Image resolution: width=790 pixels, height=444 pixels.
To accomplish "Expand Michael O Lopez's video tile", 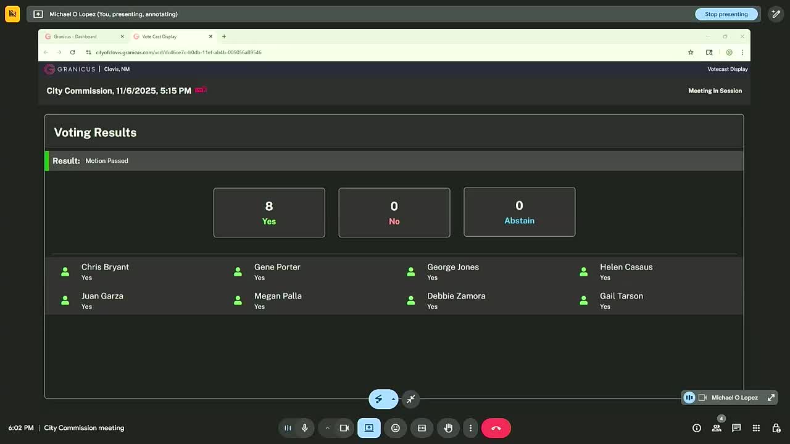I will [x=771, y=398].
